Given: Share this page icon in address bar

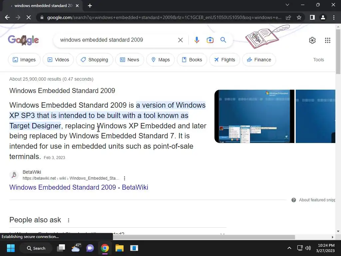Looking at the screenshot, I should (288, 17).
